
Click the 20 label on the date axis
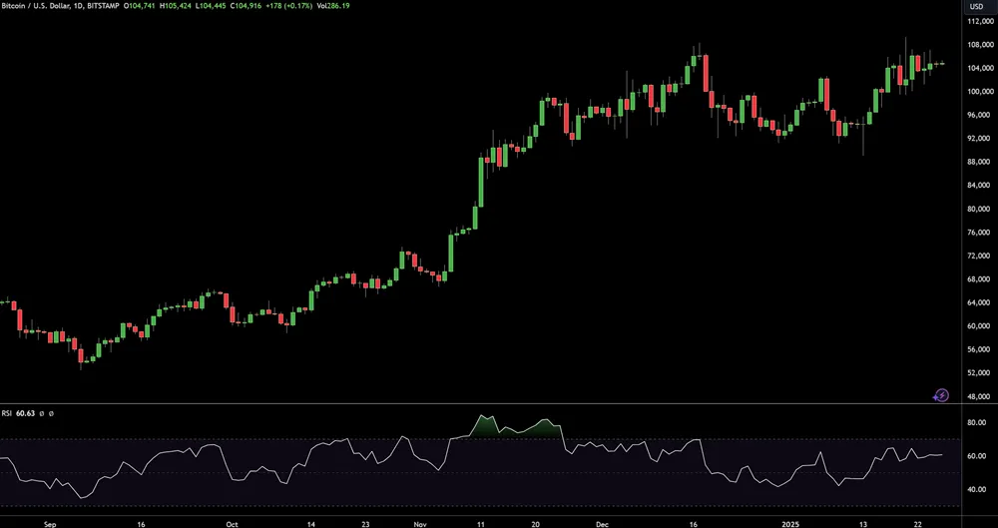pyautogui.click(x=536, y=524)
